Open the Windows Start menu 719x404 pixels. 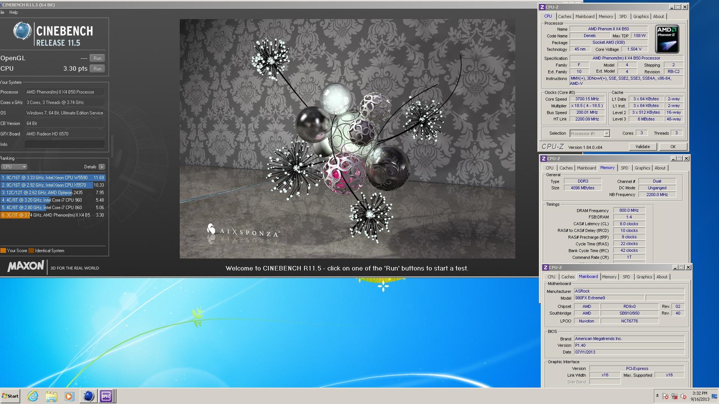pos(10,396)
